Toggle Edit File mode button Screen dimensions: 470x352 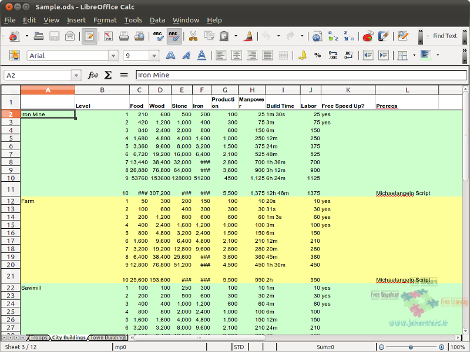pos(89,36)
